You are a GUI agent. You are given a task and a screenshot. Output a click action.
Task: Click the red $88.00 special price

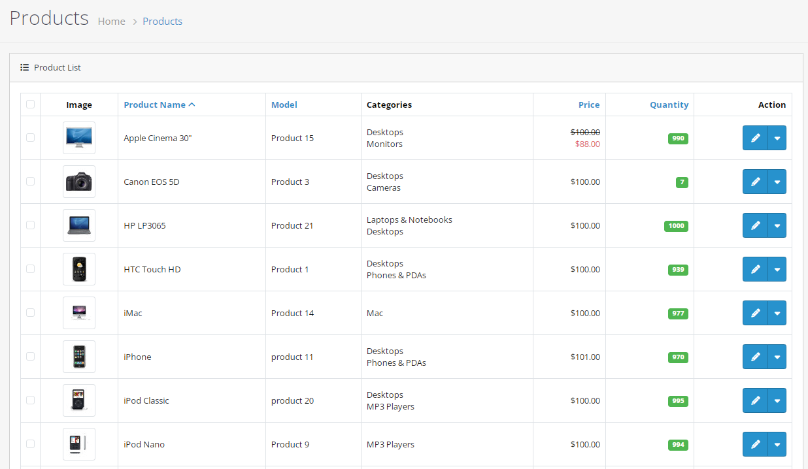tap(588, 144)
